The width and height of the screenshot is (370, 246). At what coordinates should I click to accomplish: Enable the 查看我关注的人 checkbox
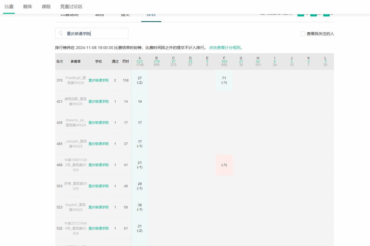[303, 34]
